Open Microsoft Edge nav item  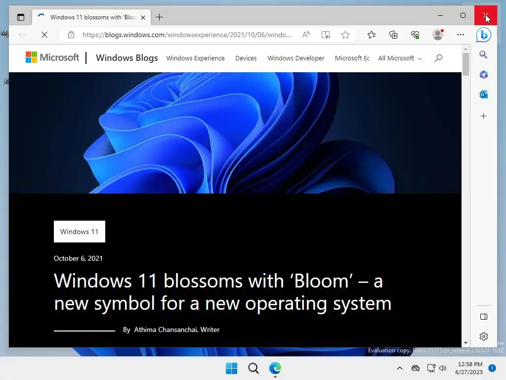pos(352,58)
